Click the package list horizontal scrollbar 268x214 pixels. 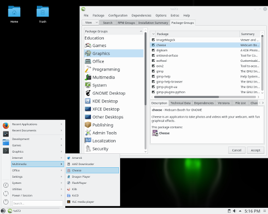(x=186, y=97)
